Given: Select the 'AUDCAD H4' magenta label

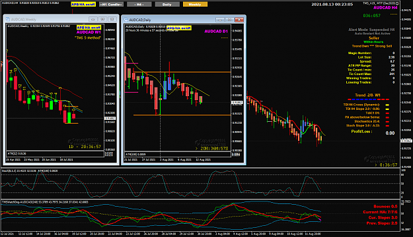Looking at the screenshot, I should tap(385, 8).
